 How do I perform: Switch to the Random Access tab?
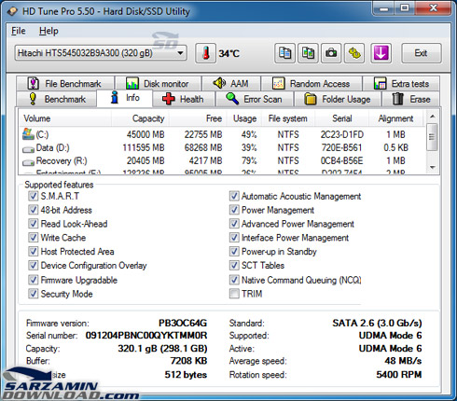click(312, 83)
